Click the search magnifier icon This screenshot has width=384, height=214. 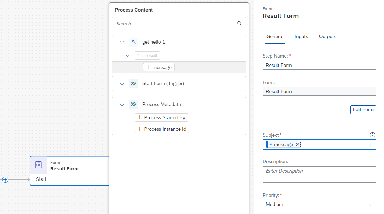pos(239,23)
